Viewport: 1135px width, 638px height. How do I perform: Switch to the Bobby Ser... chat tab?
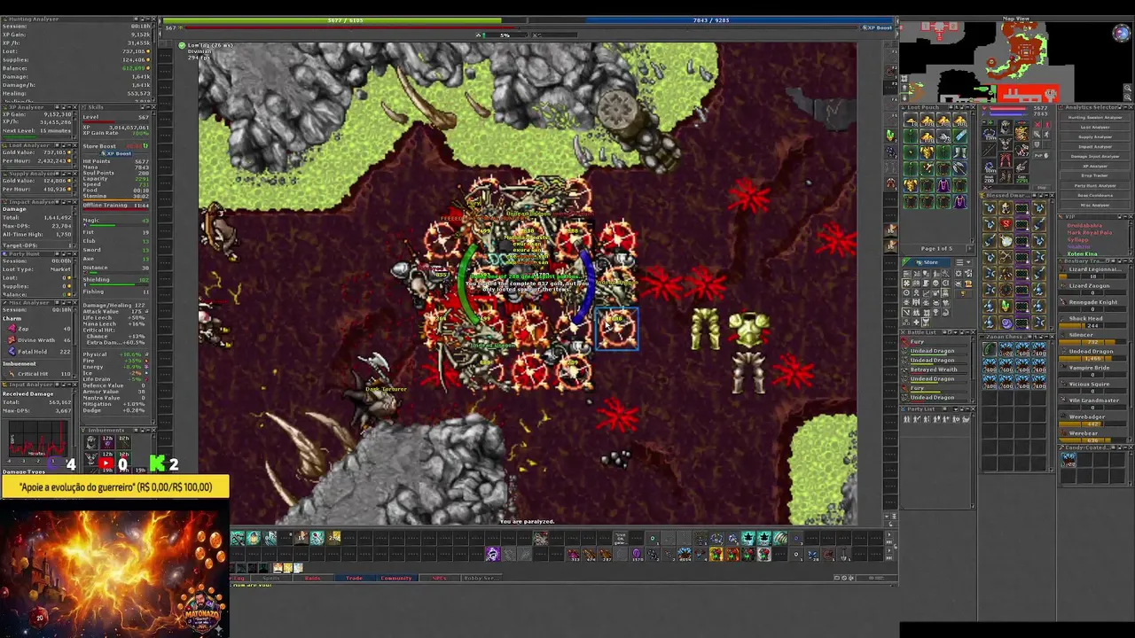point(481,578)
